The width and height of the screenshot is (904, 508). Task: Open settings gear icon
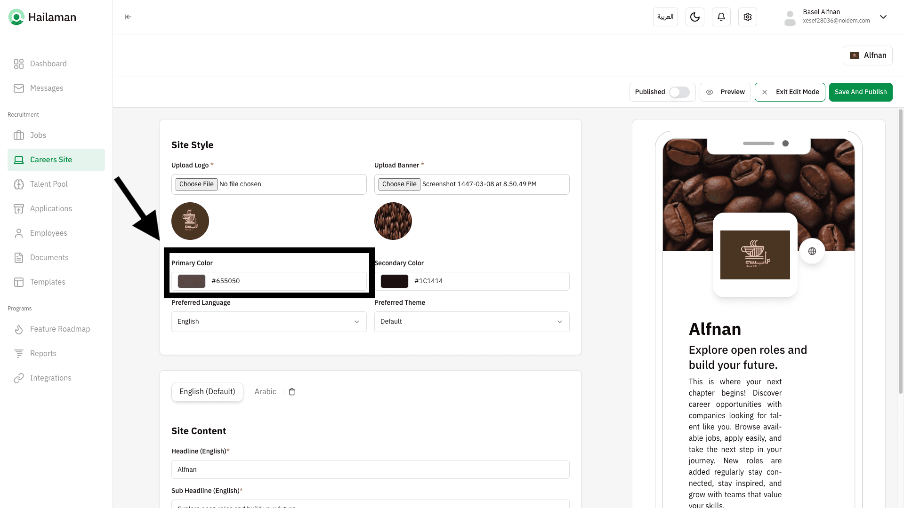pos(747,17)
